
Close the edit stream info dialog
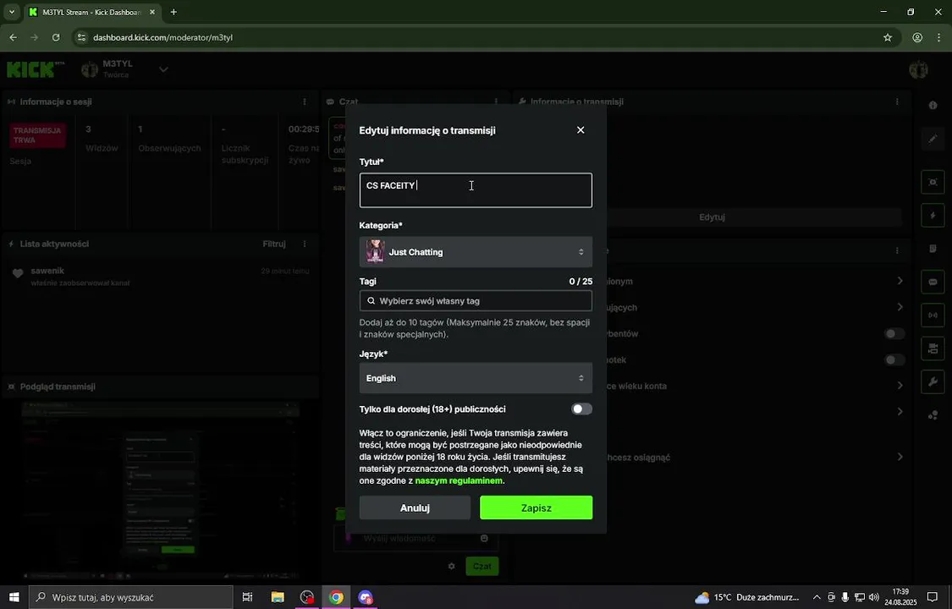pyautogui.click(x=581, y=129)
